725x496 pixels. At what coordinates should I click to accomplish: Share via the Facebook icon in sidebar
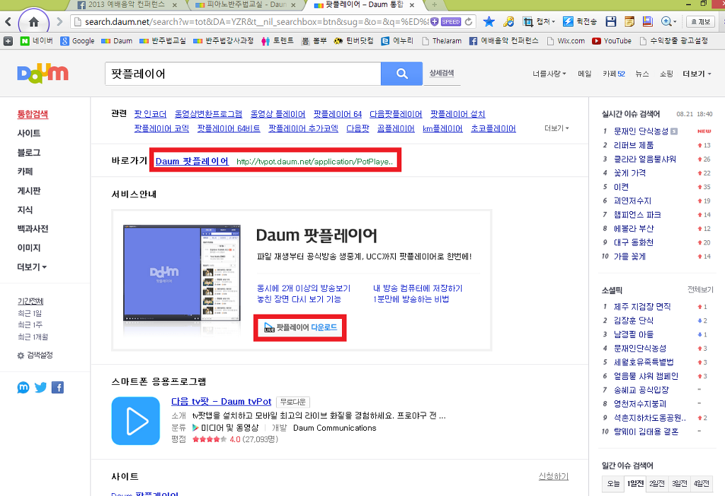point(58,388)
